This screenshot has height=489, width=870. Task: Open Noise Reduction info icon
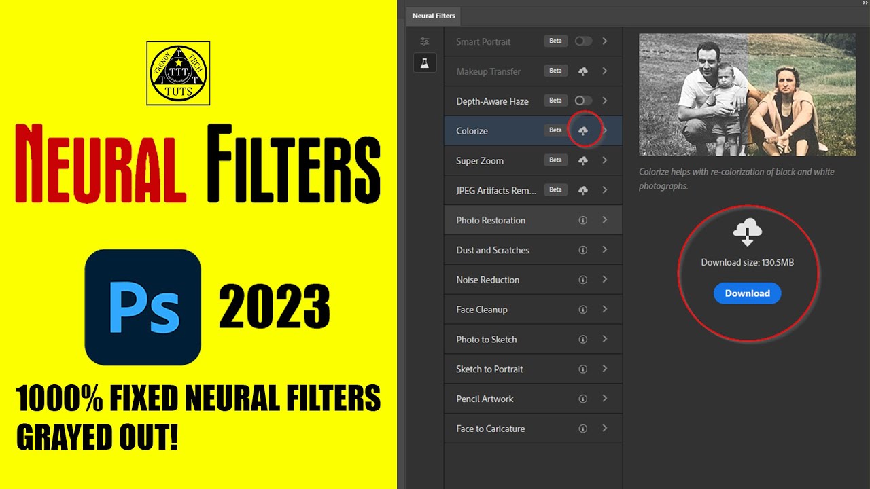point(582,280)
